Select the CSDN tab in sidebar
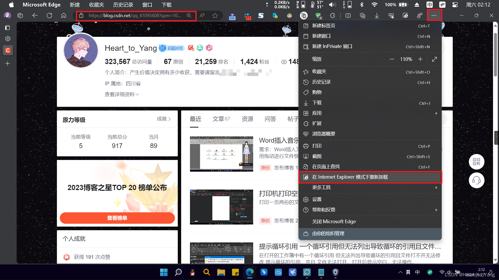 click(8, 50)
